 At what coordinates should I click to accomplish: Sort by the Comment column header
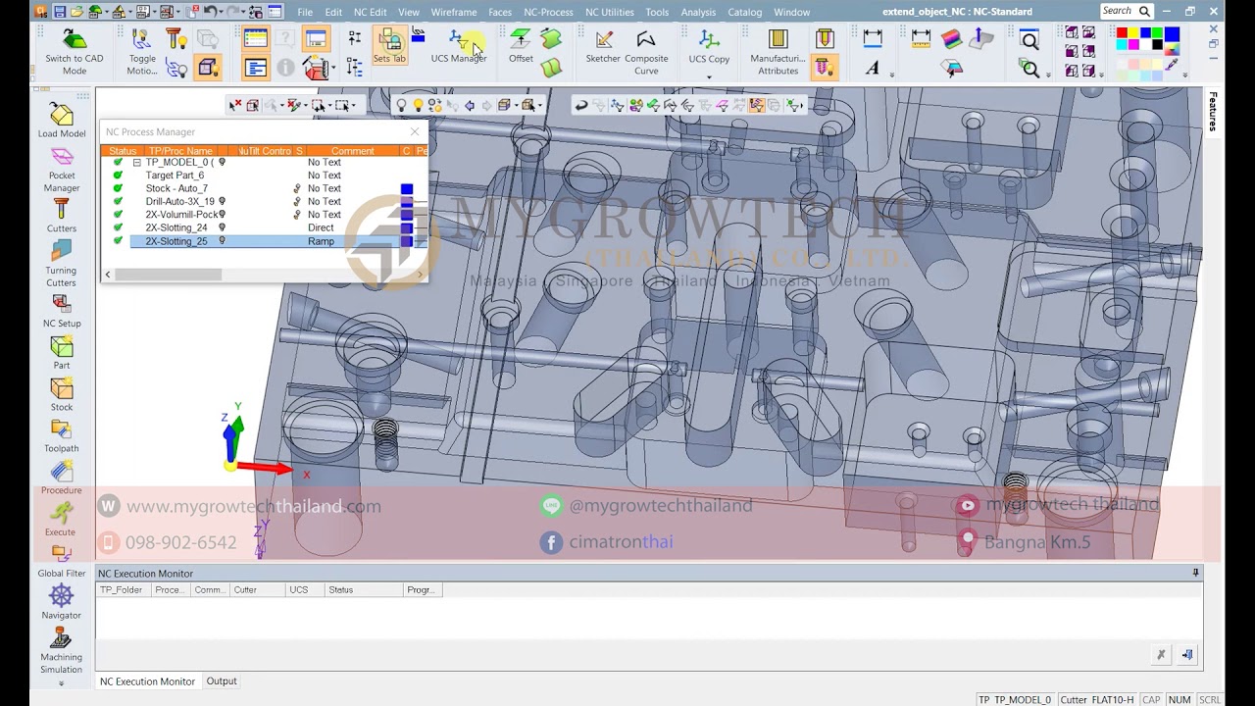coord(352,151)
